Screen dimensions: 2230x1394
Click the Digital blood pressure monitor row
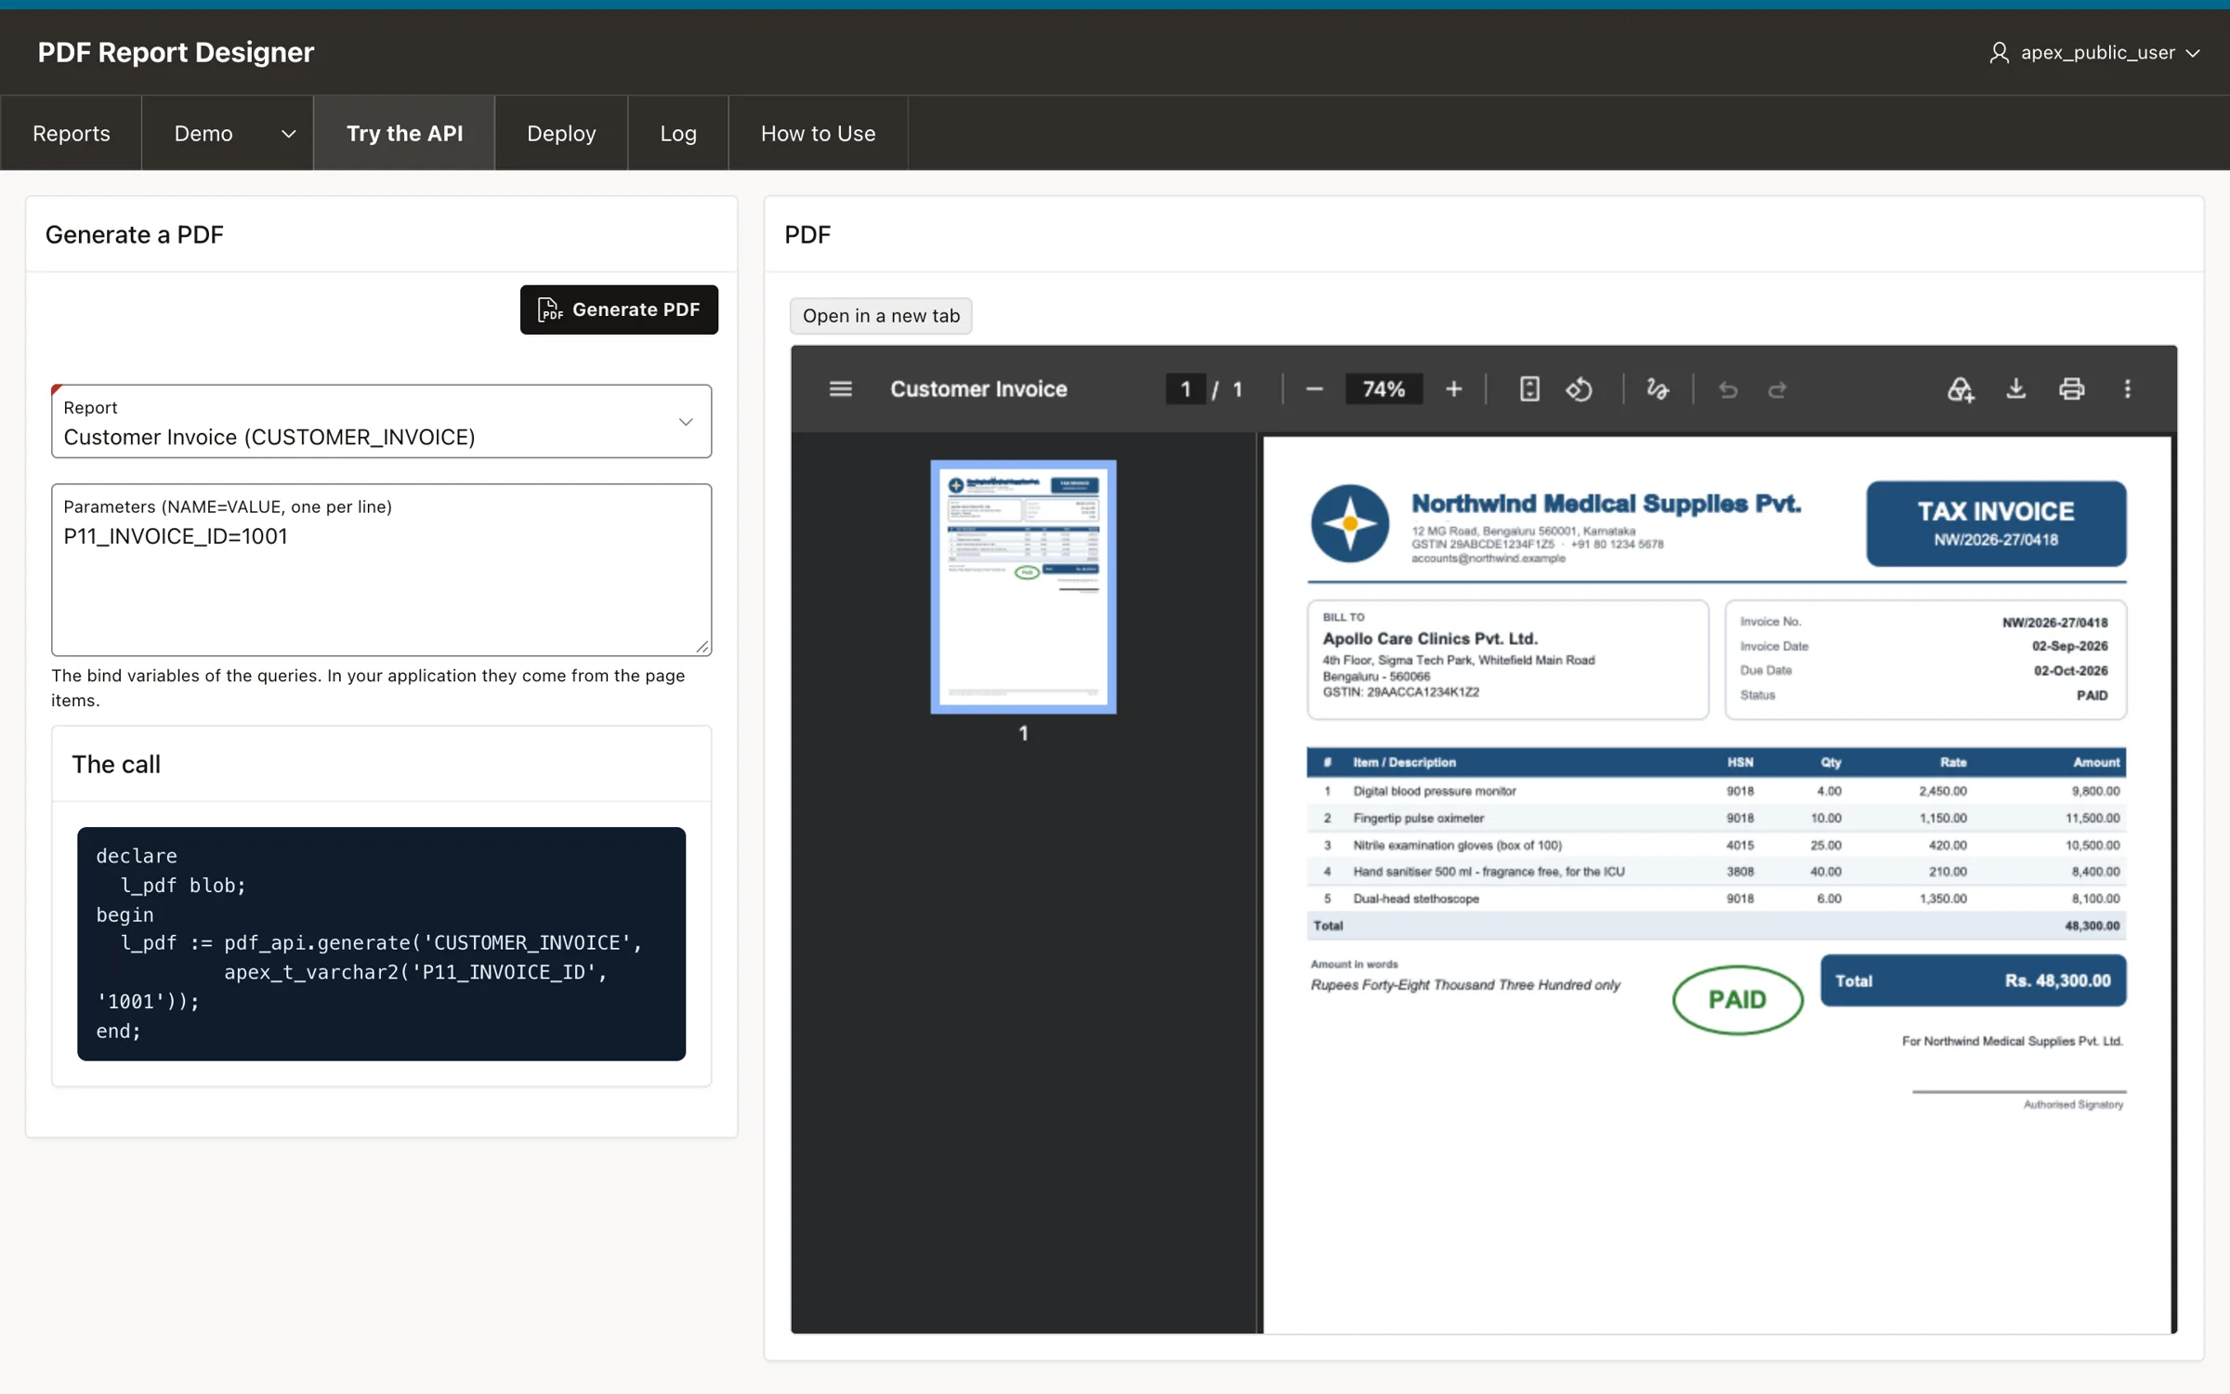(x=1716, y=791)
